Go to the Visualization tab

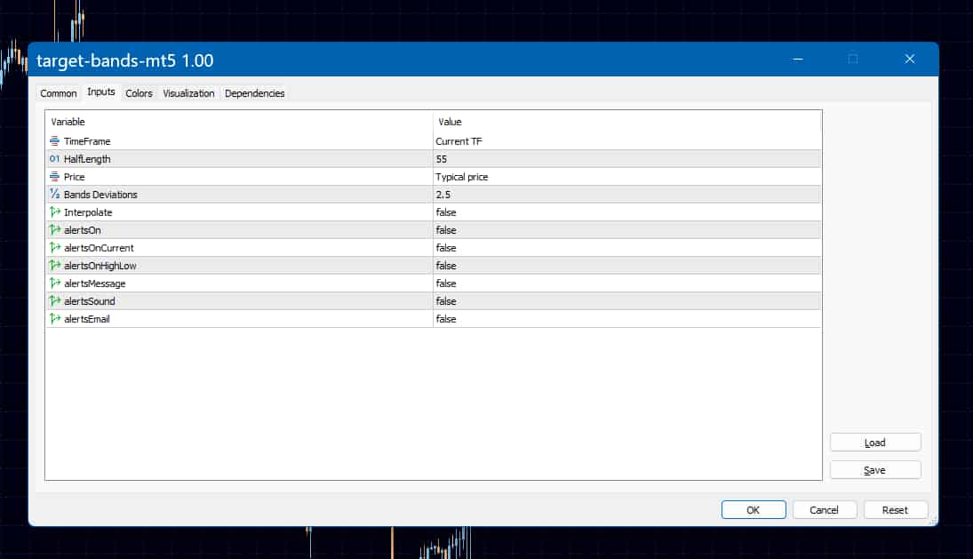(x=188, y=93)
